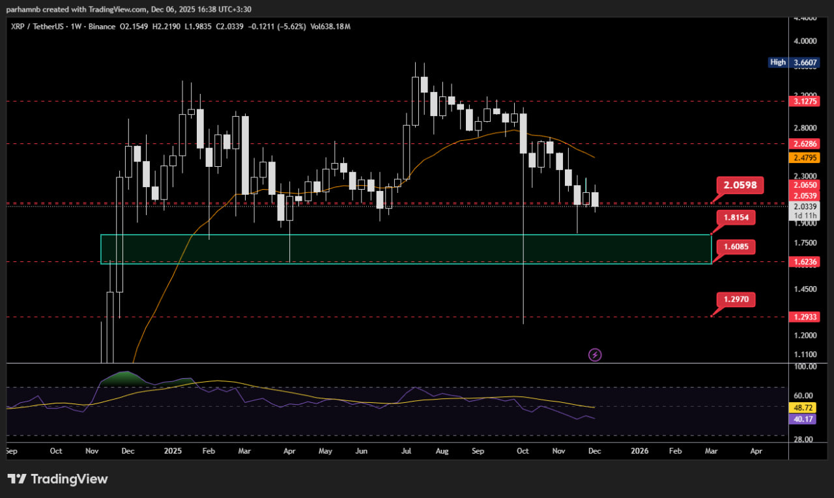The width and height of the screenshot is (834, 498).
Task: Select the Vol638.18M volume value
Action: point(332,27)
